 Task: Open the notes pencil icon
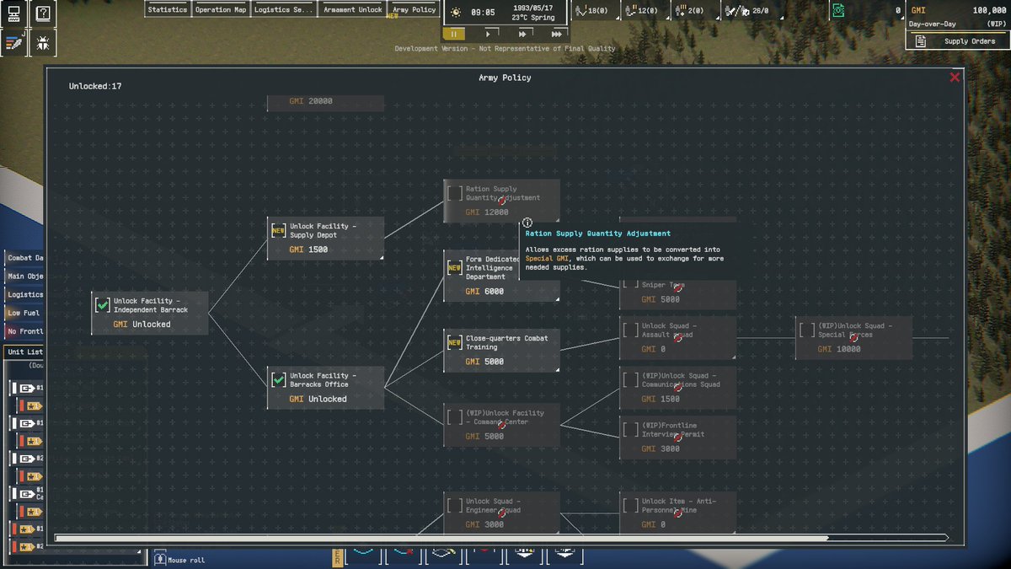point(14,43)
